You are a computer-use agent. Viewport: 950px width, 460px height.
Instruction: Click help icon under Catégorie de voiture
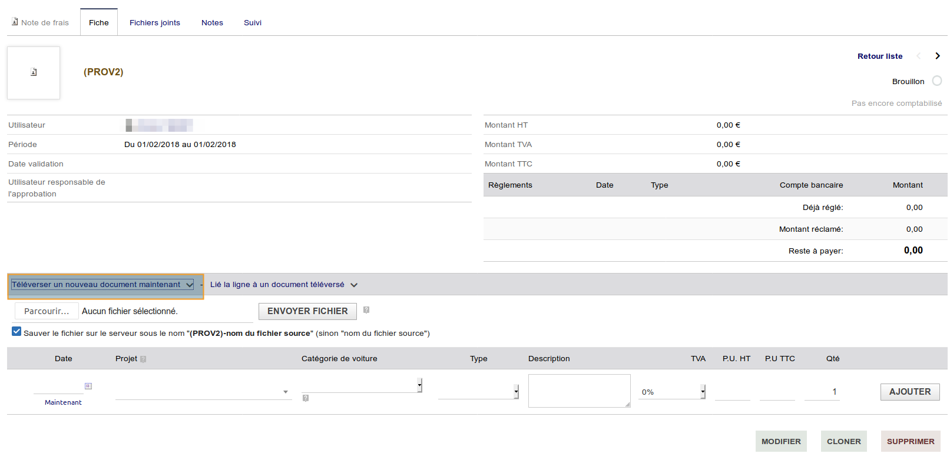click(306, 398)
